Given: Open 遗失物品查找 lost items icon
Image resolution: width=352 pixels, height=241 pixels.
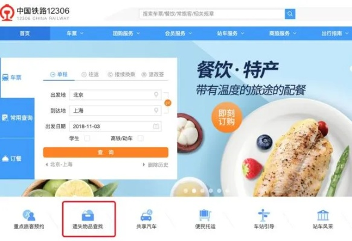Looking at the screenshot, I should pos(88,215).
